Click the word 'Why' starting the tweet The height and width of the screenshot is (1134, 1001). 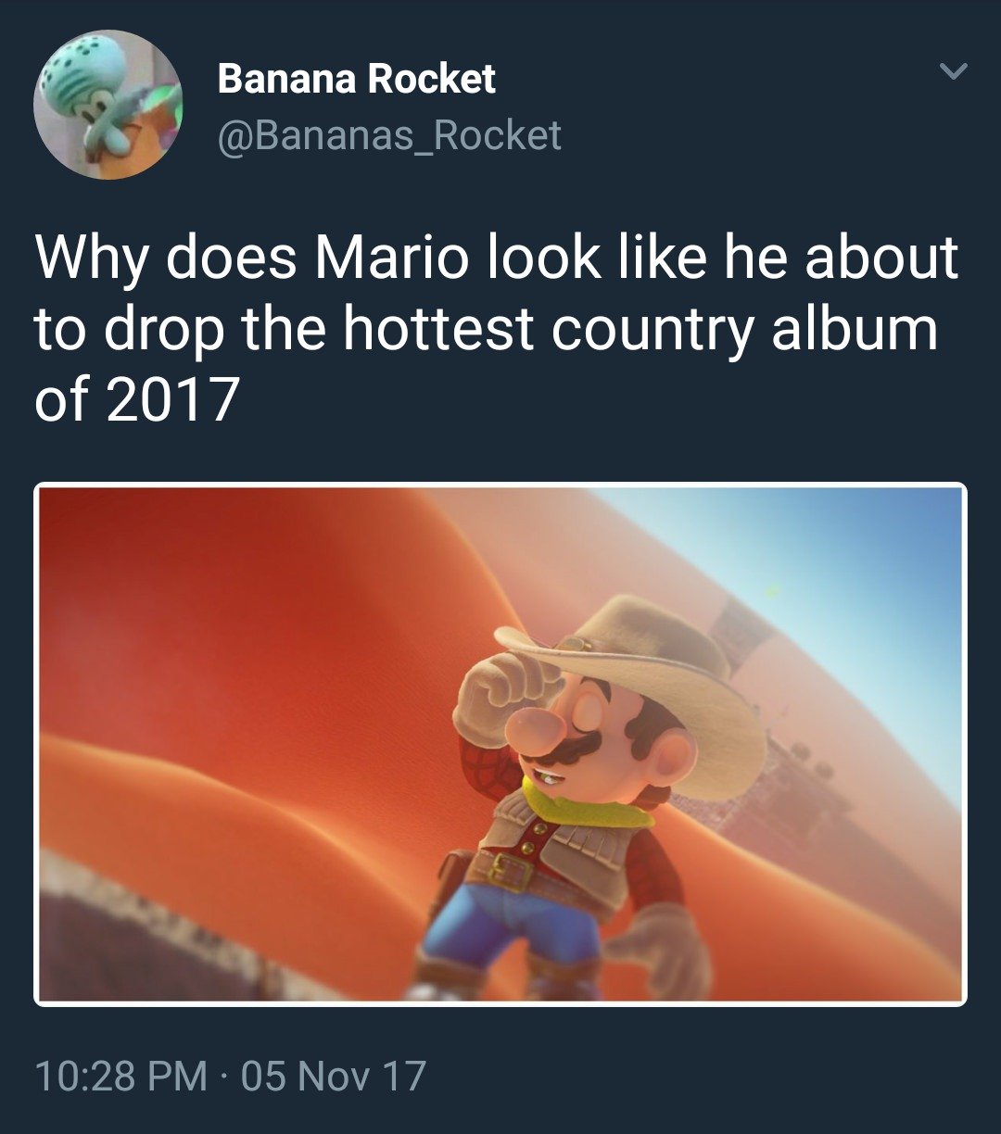(x=91, y=260)
